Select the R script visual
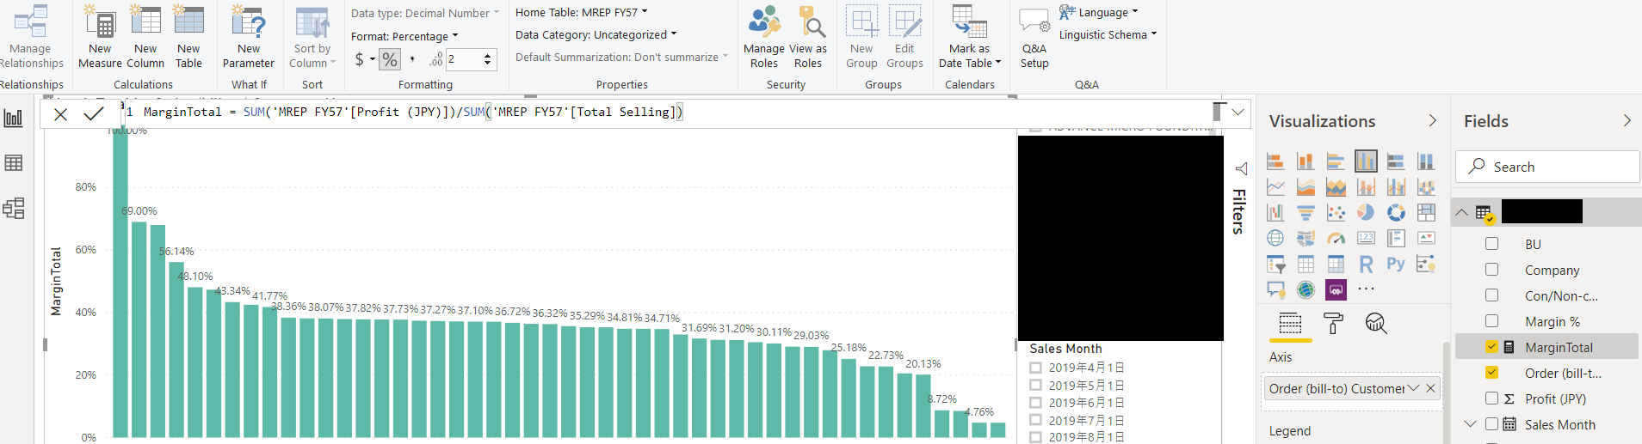The image size is (1642, 444). point(1366,264)
